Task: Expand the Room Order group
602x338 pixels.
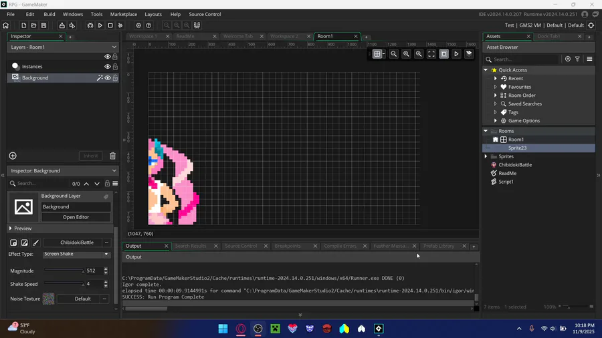Action: click(495, 96)
